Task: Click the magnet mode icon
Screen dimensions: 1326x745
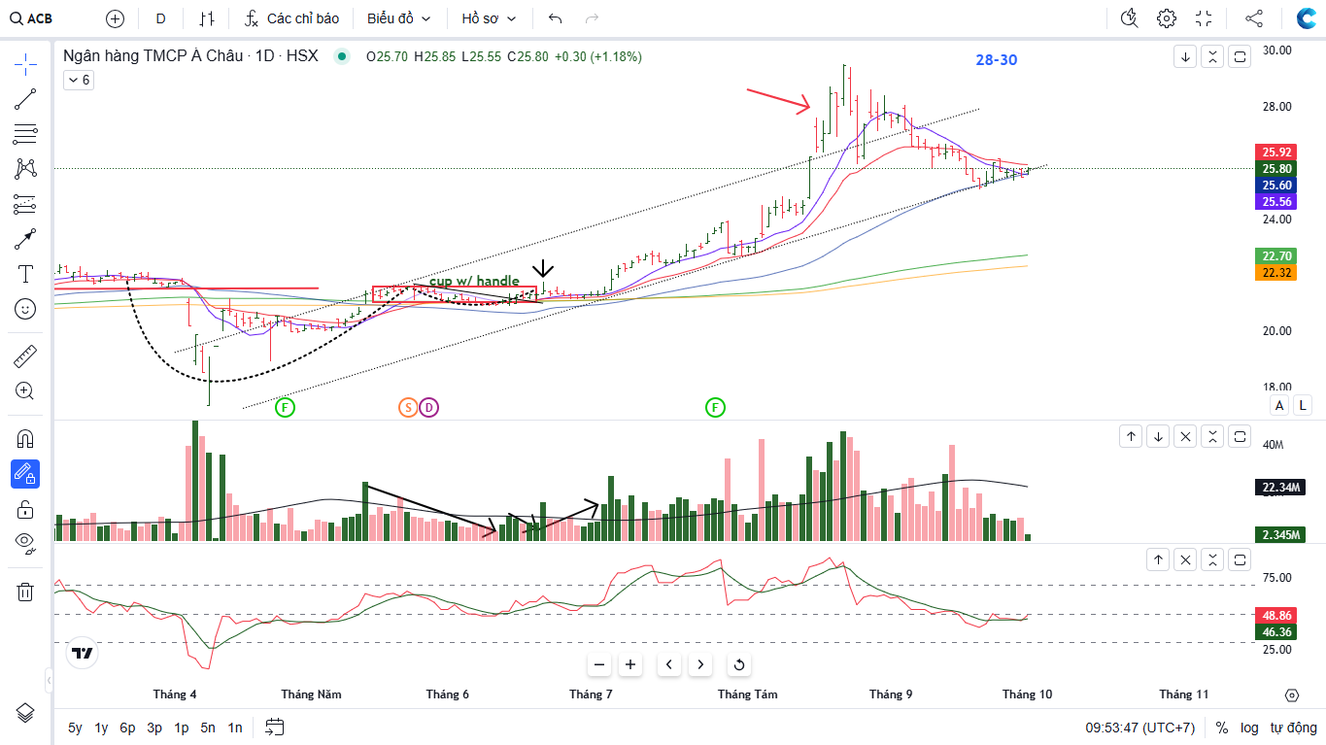Action: click(25, 439)
